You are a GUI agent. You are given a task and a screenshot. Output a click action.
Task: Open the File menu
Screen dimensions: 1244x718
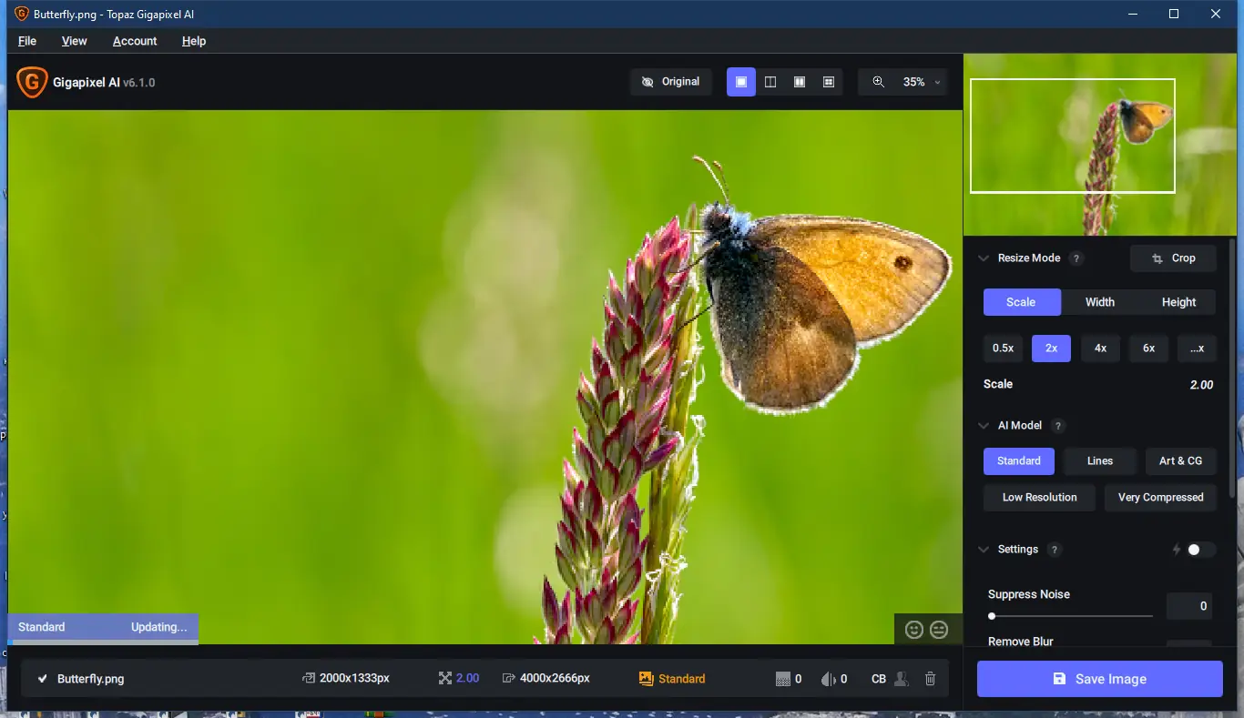coord(27,41)
